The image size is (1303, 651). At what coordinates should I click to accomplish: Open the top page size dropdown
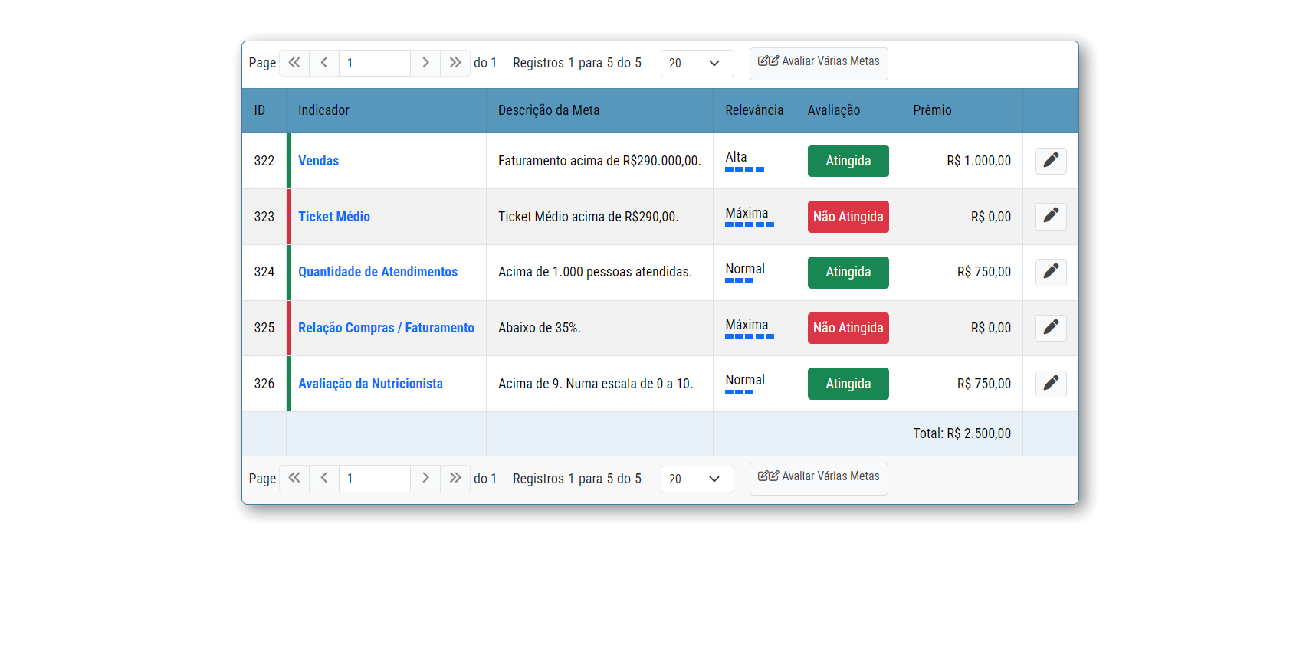(x=697, y=64)
